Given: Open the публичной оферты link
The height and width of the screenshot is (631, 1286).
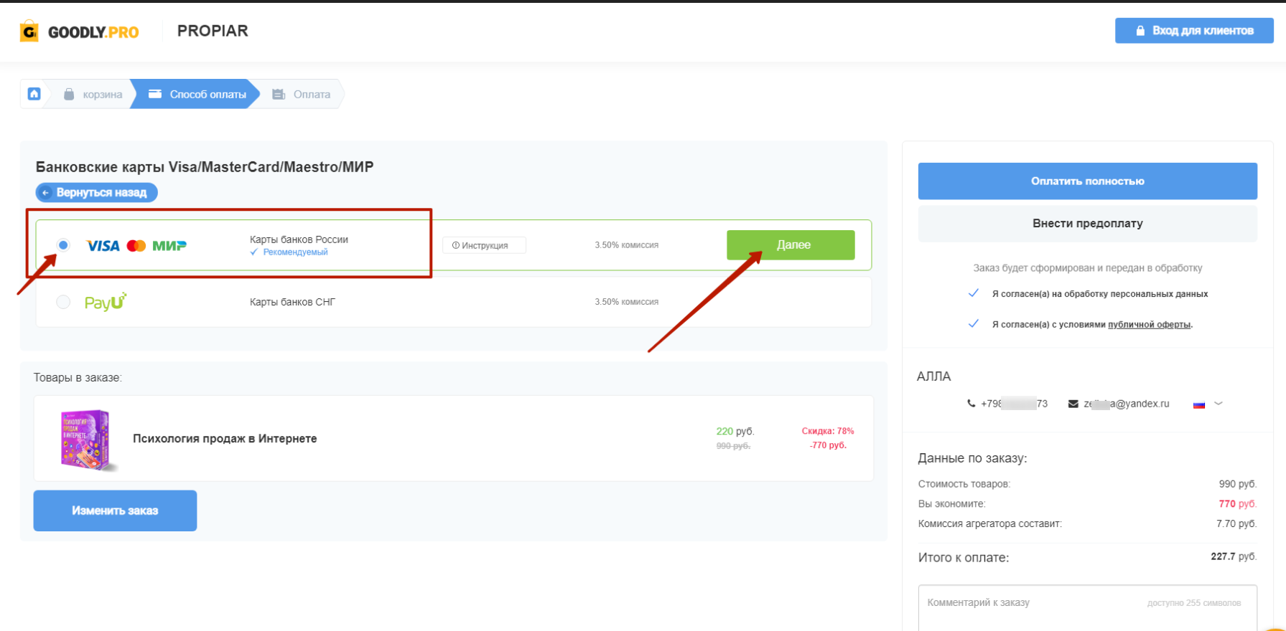Looking at the screenshot, I should point(1149,325).
